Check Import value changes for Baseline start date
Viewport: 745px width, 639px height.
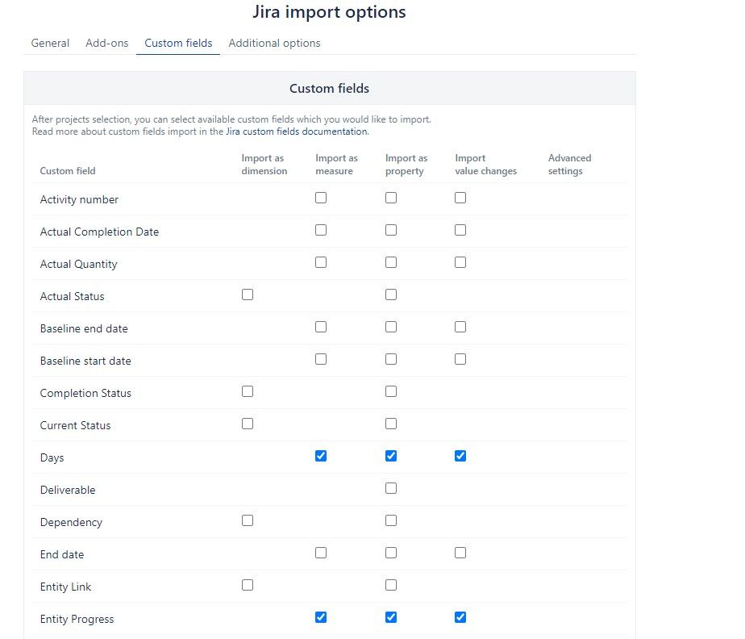click(x=460, y=359)
